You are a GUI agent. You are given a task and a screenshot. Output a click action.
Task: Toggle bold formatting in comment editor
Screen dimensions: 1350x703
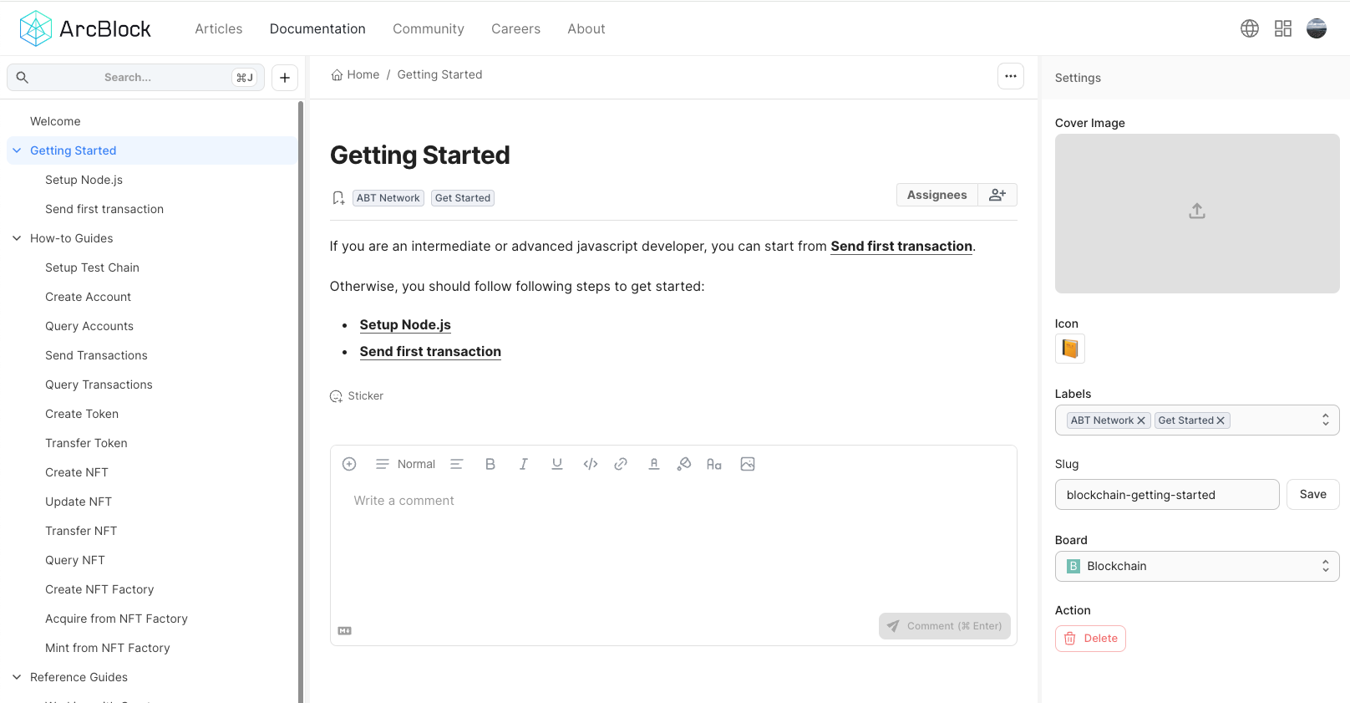point(490,464)
